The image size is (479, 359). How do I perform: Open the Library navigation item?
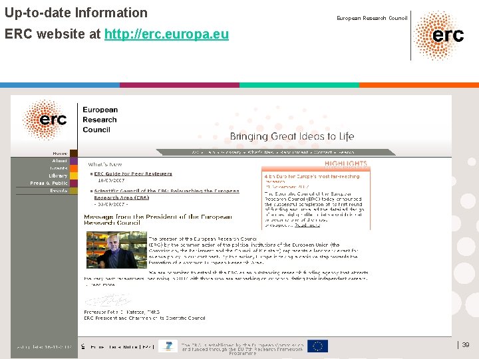coord(58,176)
